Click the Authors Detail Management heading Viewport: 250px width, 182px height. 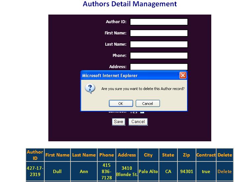pyautogui.click(x=130, y=4)
